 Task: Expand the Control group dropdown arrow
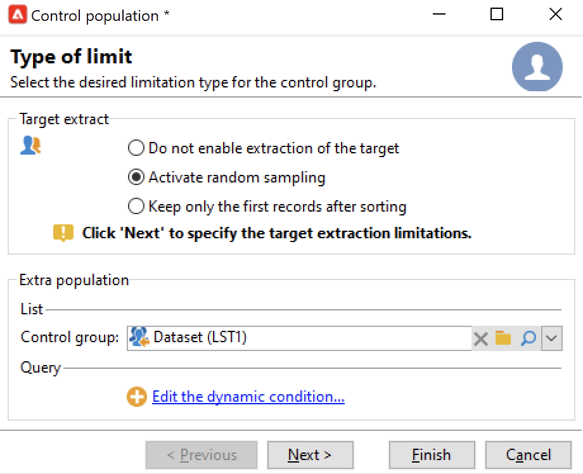click(x=551, y=338)
